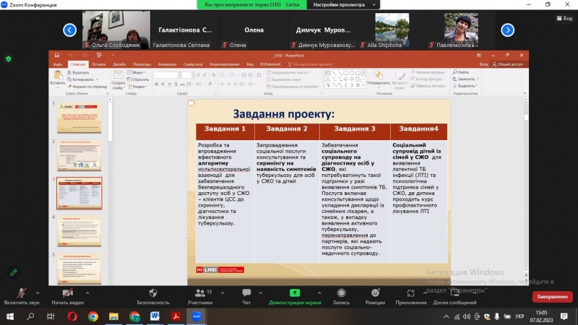This screenshot has width=578, height=325.
Task: Select Alla Shipitsina participant tile
Action: [x=392, y=30]
